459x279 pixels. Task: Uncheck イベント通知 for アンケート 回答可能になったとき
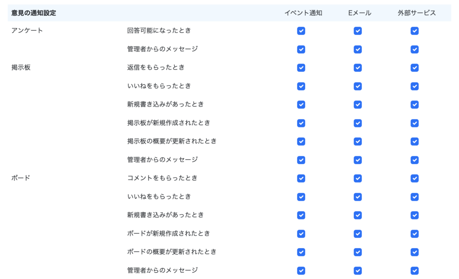click(301, 31)
